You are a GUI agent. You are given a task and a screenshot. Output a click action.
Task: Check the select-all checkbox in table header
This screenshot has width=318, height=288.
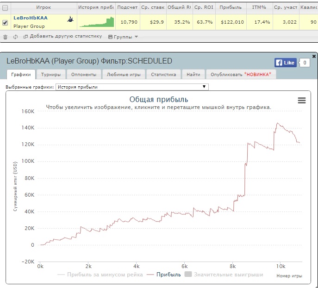pyautogui.click(x=5, y=7)
